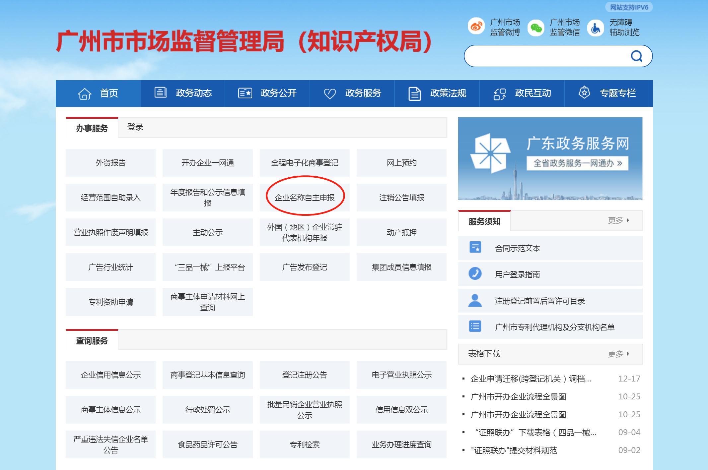The width and height of the screenshot is (708, 470).
Task: Open 企业信用信息公示 query service
Action: pos(110,375)
